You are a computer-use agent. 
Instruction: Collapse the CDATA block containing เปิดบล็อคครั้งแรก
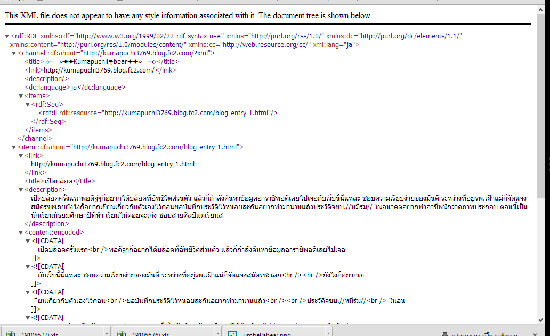pyautogui.click(x=27, y=241)
